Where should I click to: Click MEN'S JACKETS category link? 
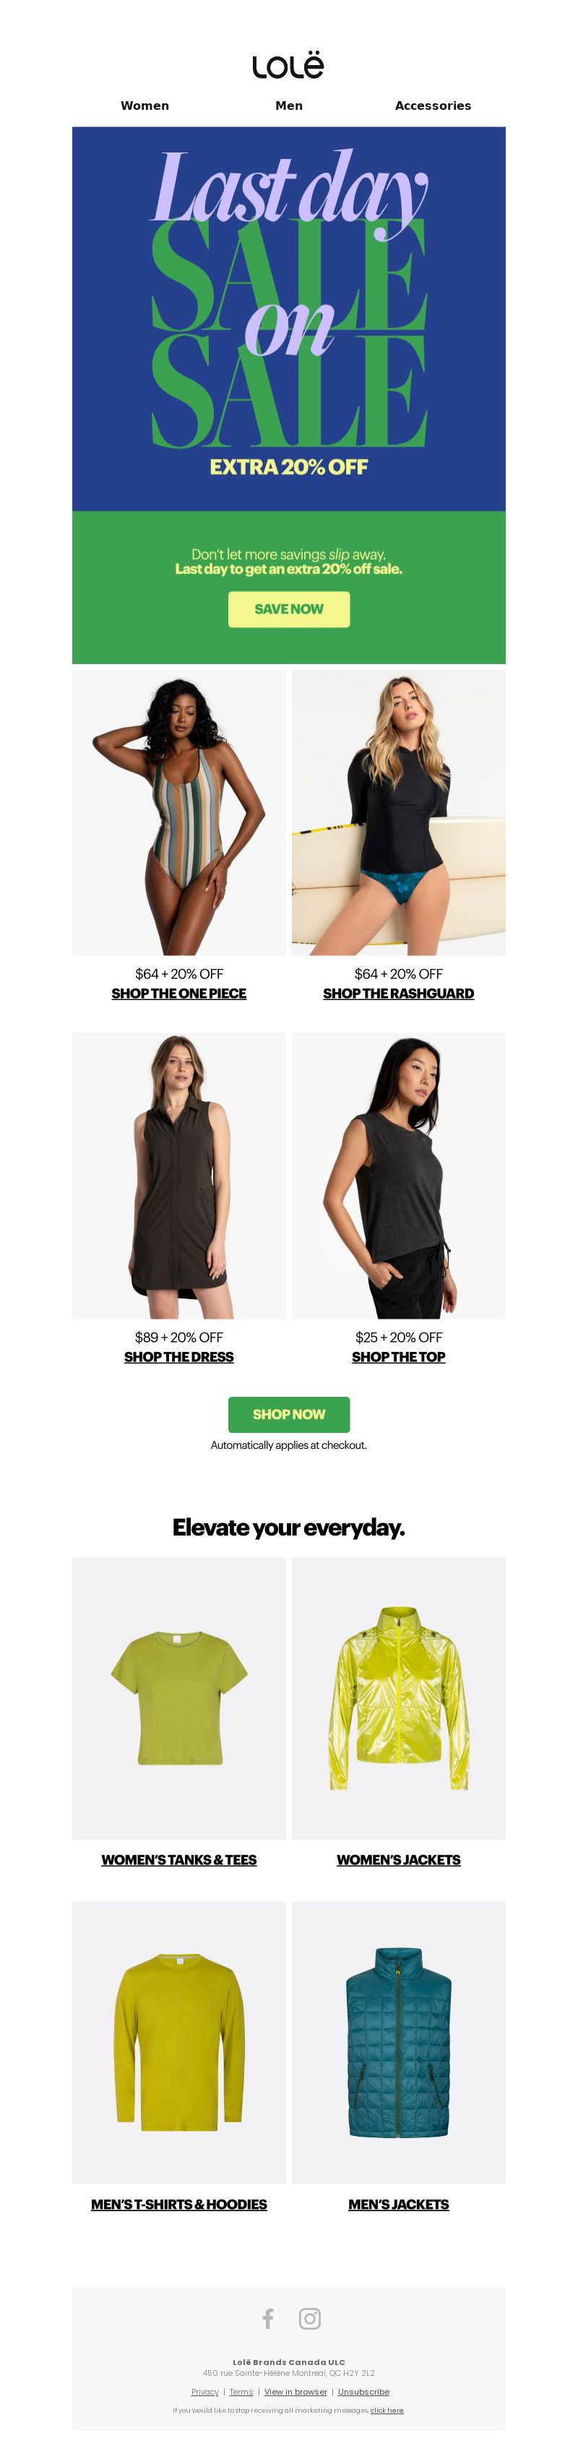(399, 2204)
